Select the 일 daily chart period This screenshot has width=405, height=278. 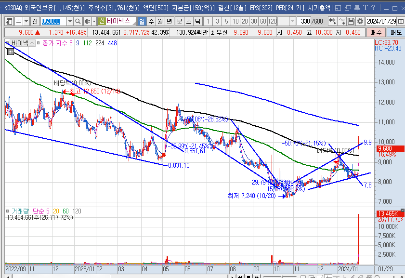[142, 21]
